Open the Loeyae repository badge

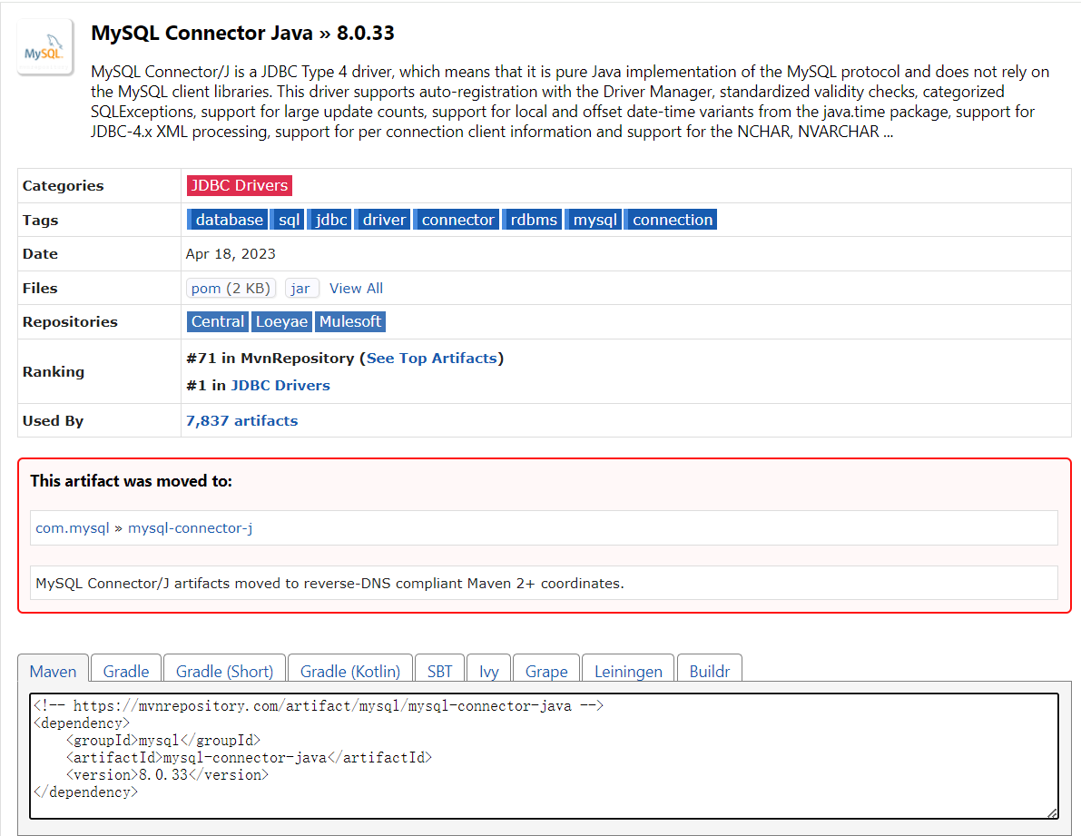(281, 322)
